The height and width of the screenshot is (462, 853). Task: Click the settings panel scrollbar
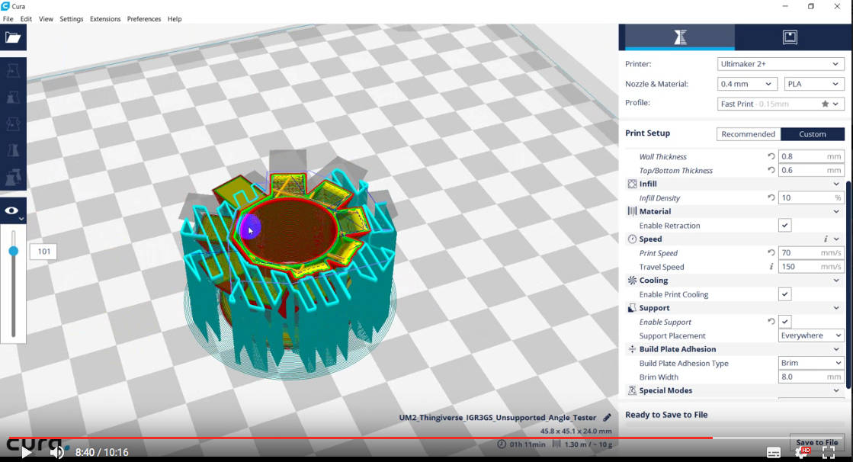click(848, 284)
